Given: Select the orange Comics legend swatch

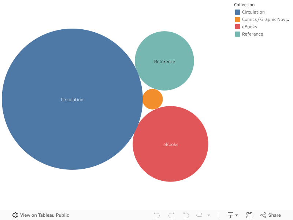Looking at the screenshot, I should (x=237, y=19).
